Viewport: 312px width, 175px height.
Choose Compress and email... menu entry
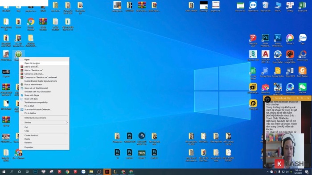click(34, 74)
